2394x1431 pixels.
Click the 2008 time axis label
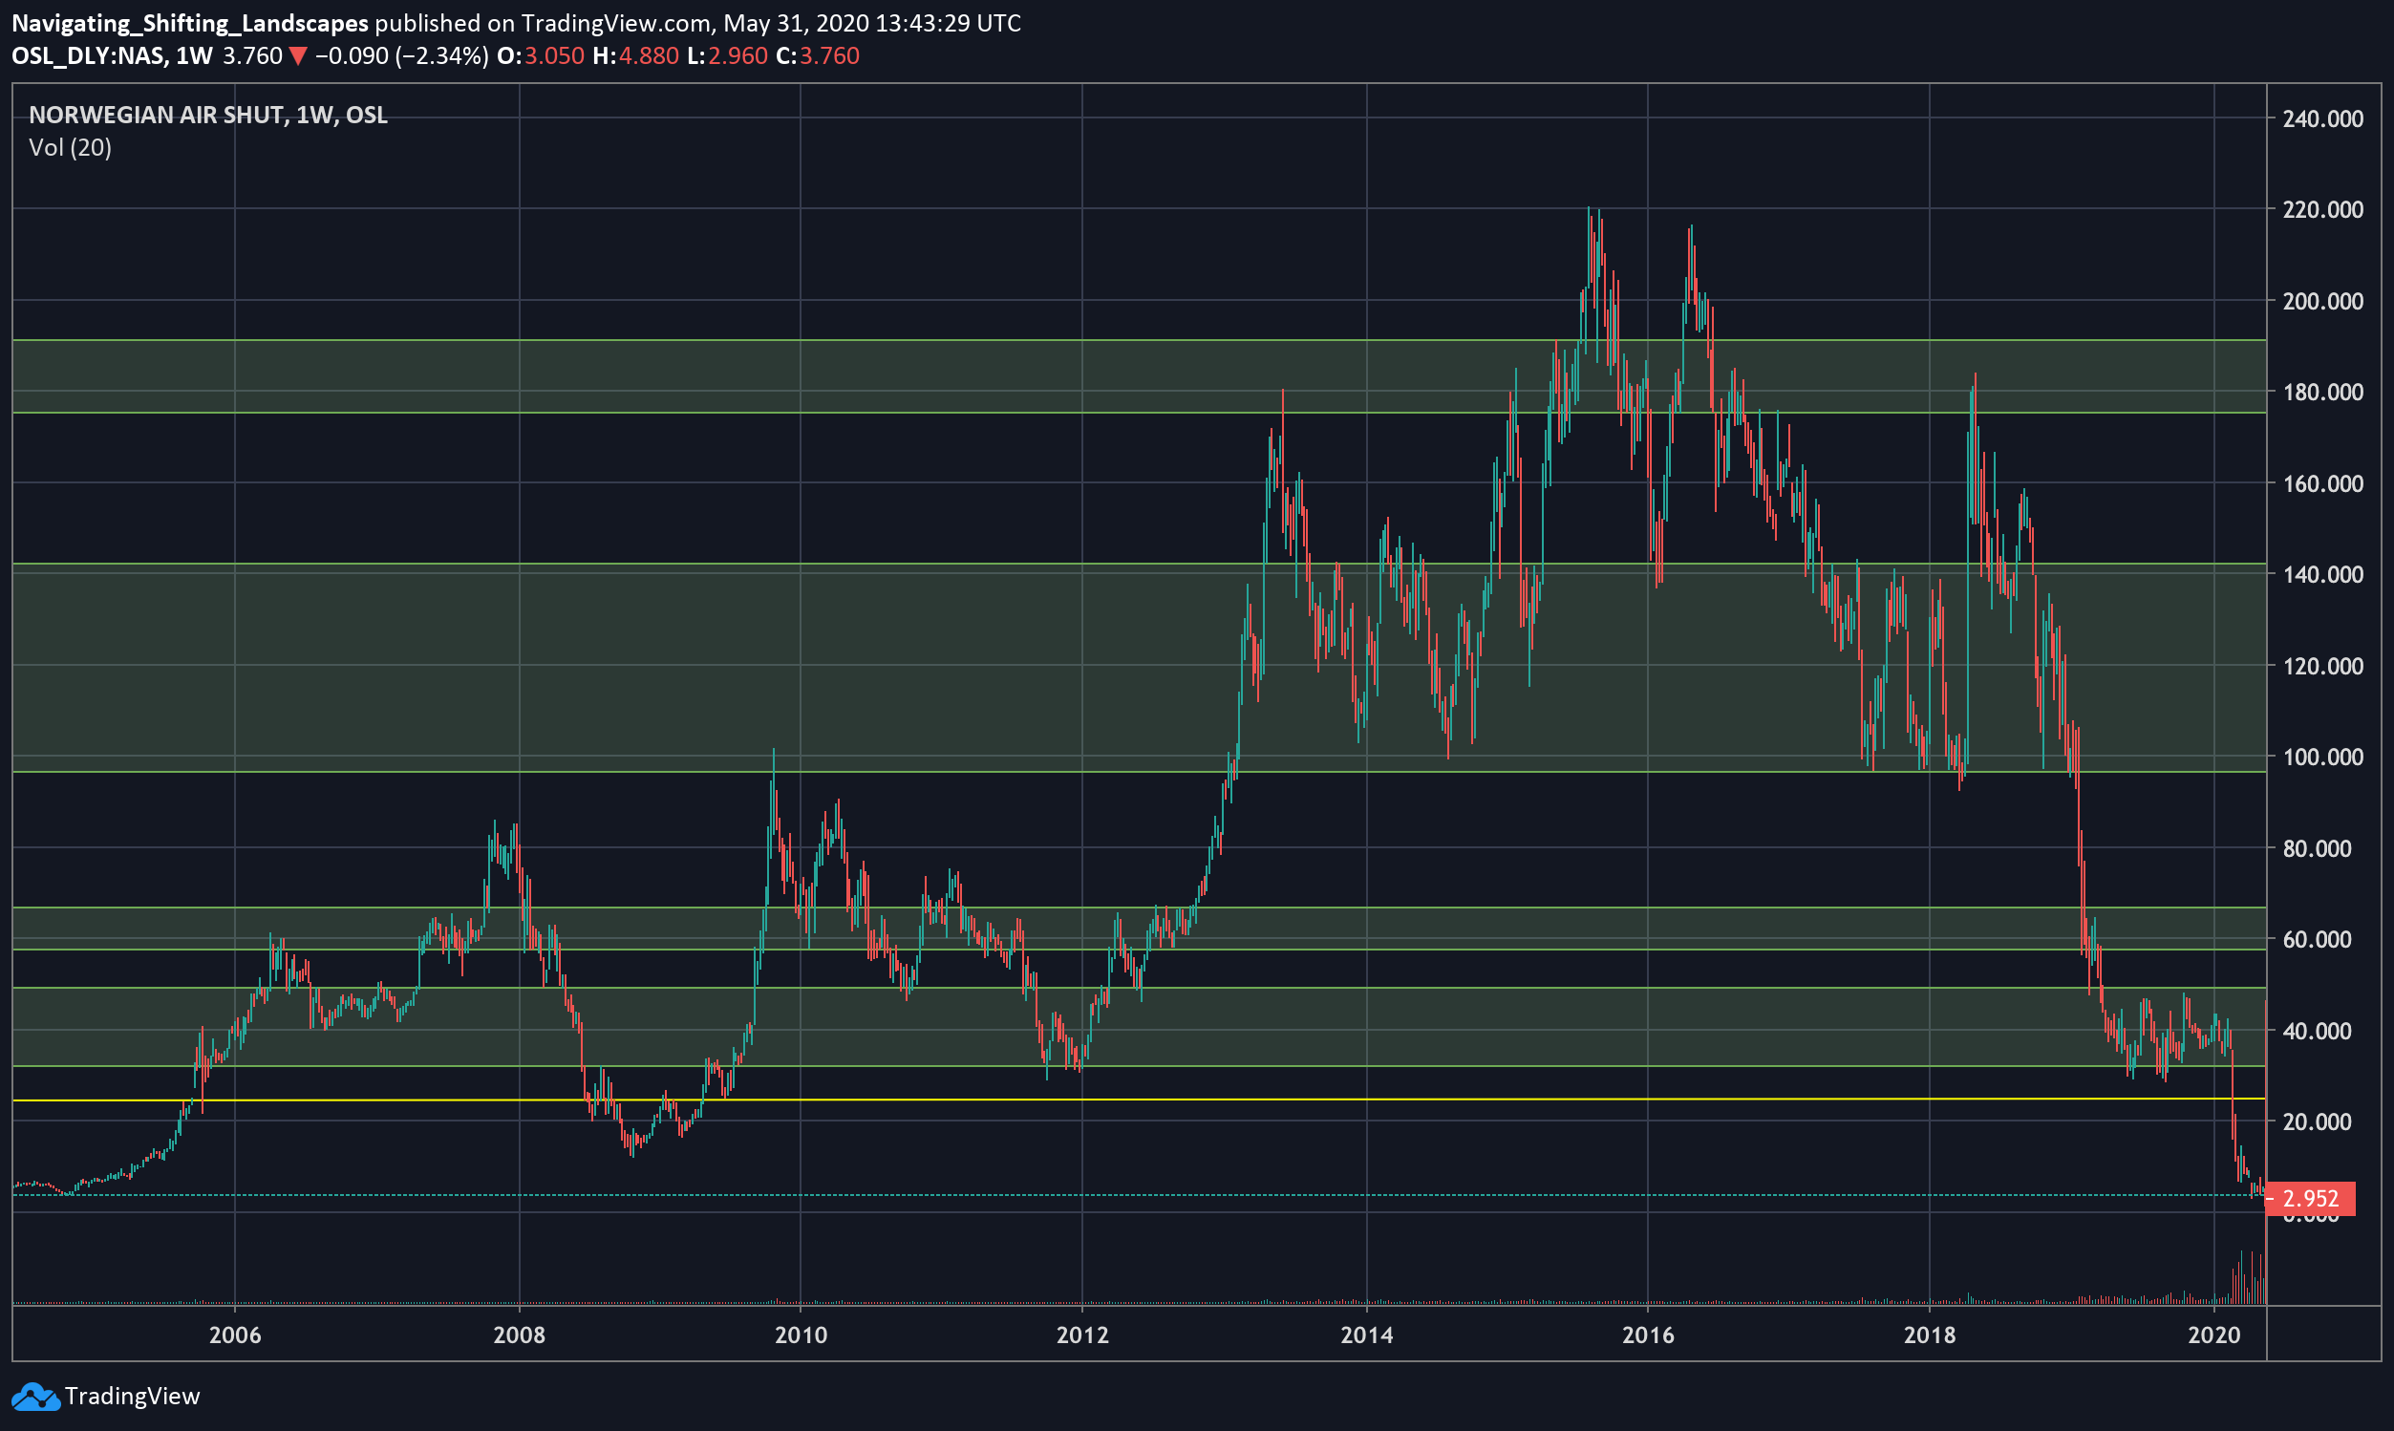tap(519, 1335)
